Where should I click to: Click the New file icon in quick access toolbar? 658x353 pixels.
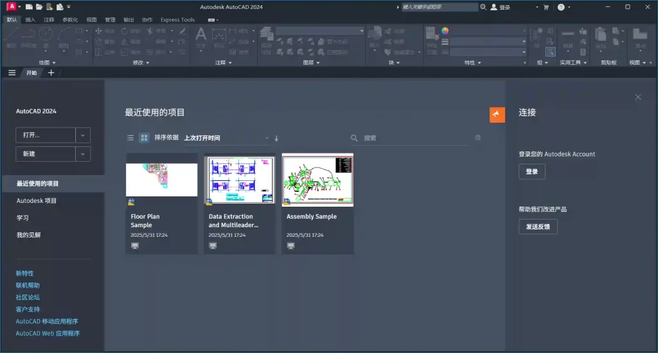click(x=29, y=7)
